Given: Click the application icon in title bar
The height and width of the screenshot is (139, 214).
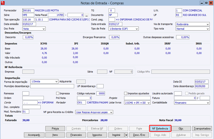Looking at the screenshot, I should click(x=3, y=3).
